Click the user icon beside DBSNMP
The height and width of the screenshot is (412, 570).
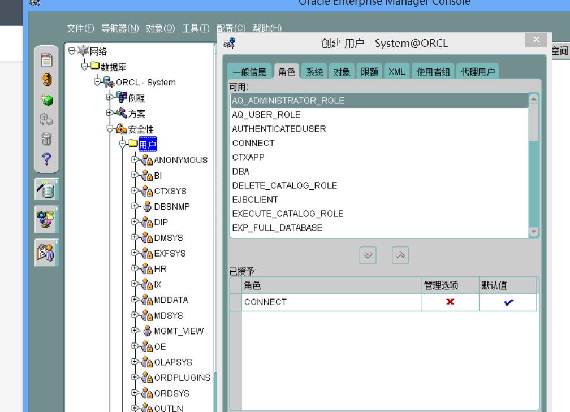pos(147,206)
